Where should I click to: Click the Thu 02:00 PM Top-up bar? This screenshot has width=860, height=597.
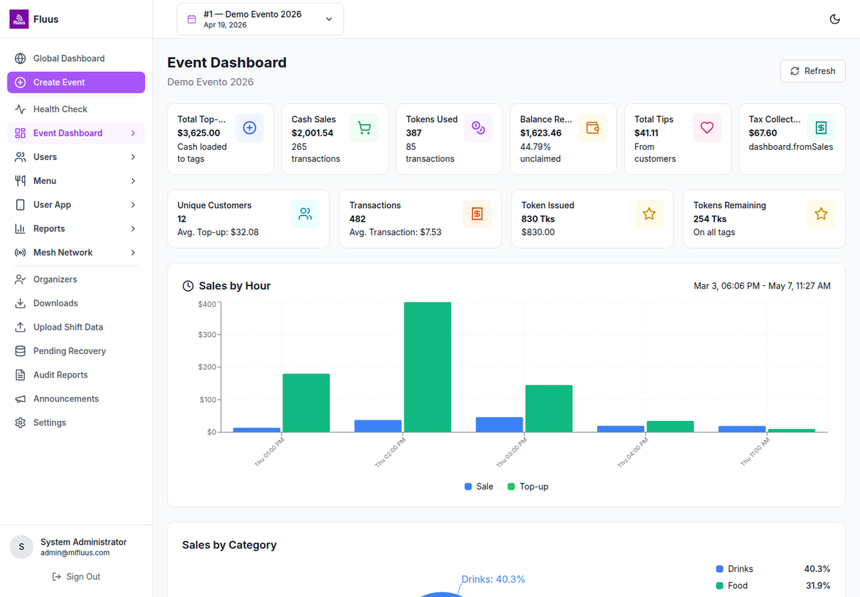(x=427, y=367)
